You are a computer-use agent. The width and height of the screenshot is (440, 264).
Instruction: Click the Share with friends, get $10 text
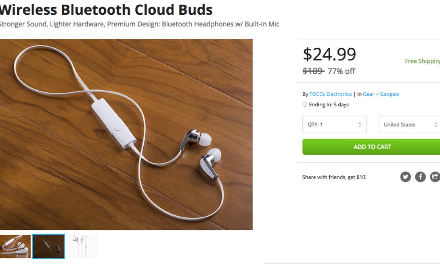coord(334,177)
